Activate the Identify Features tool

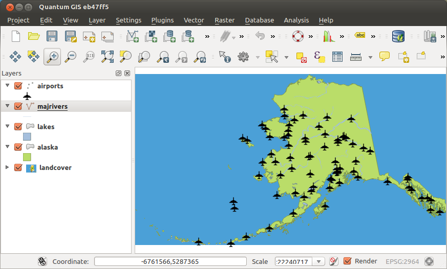(x=225, y=57)
